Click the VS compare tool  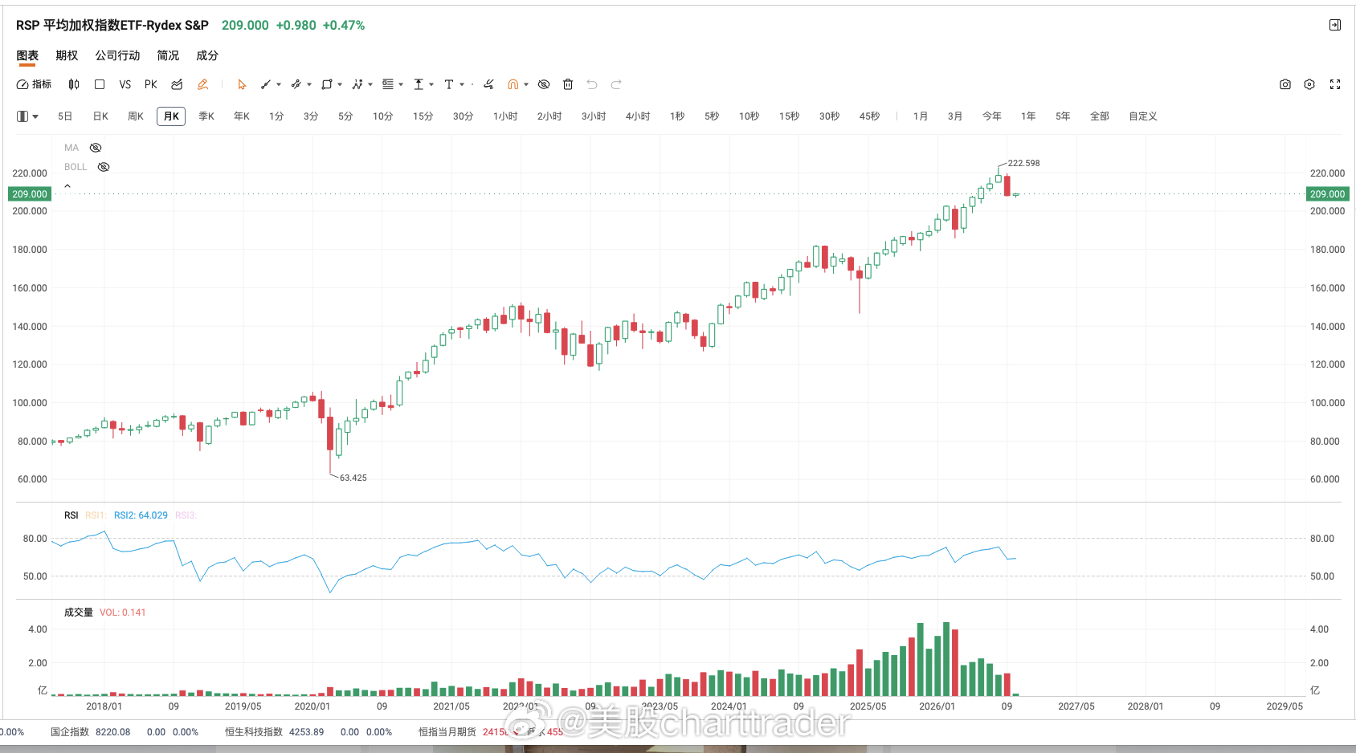pos(125,84)
